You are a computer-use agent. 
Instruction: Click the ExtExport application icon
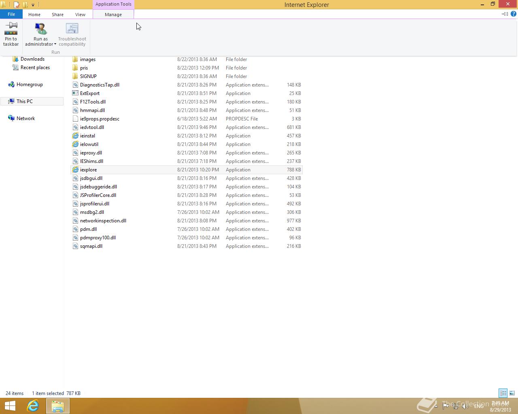(75, 93)
